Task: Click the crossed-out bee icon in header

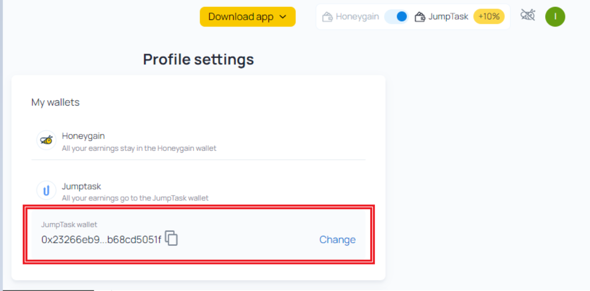Action: [528, 15]
